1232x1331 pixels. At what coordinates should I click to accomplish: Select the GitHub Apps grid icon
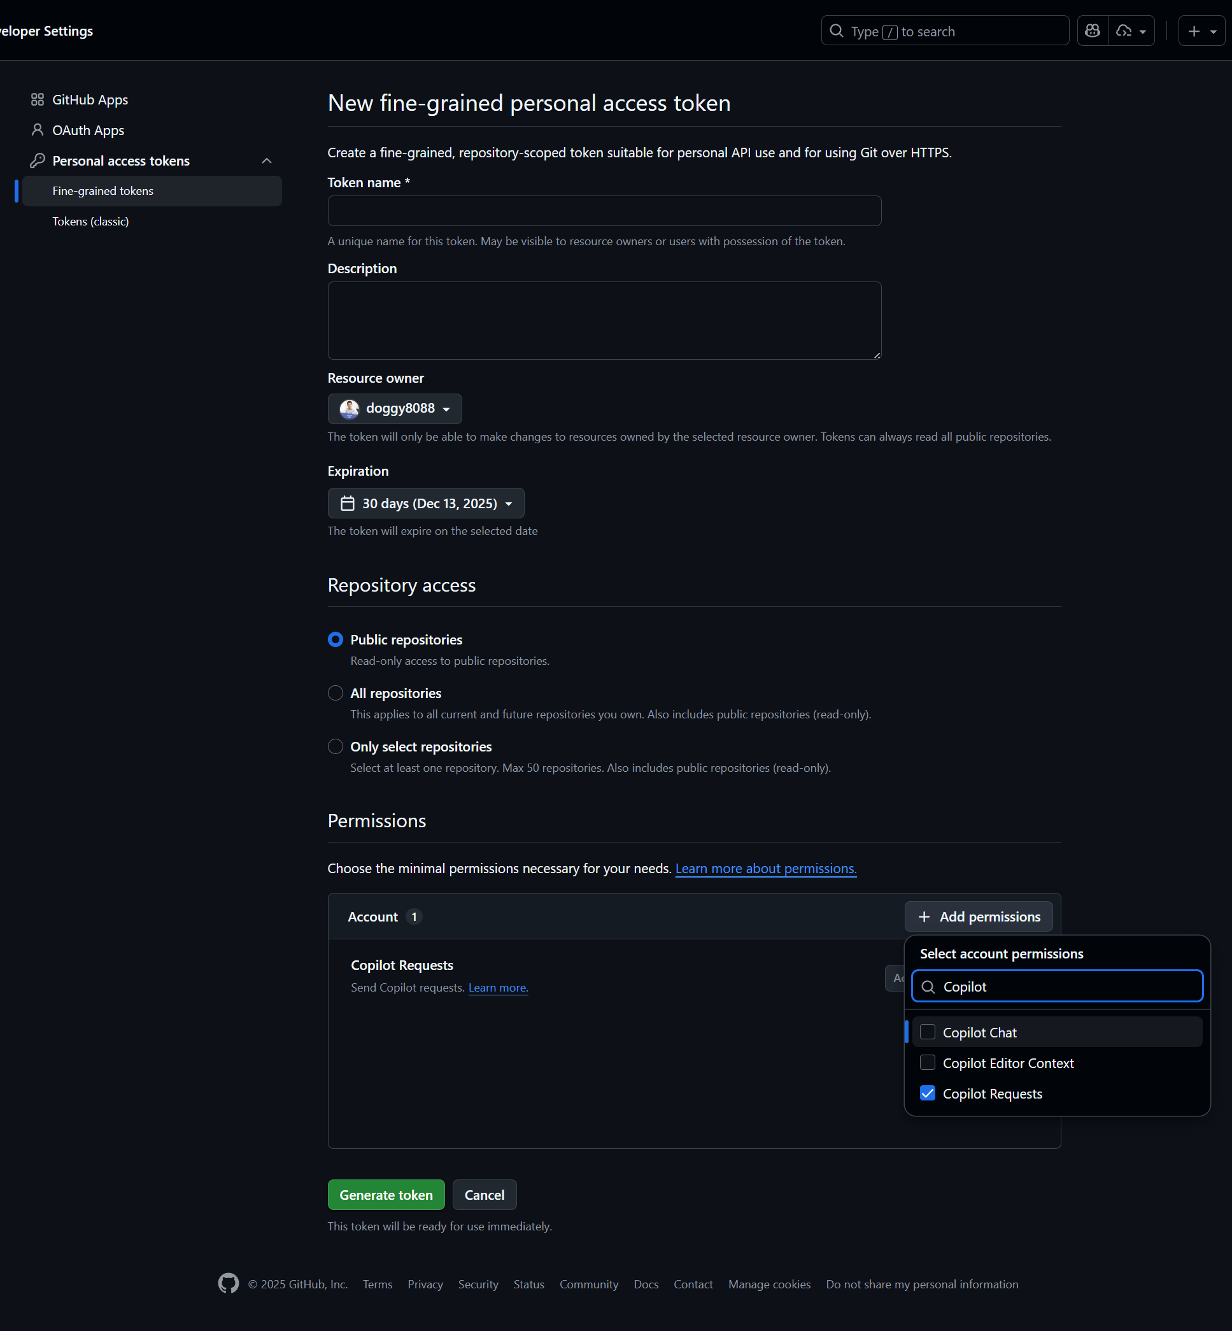pos(37,99)
